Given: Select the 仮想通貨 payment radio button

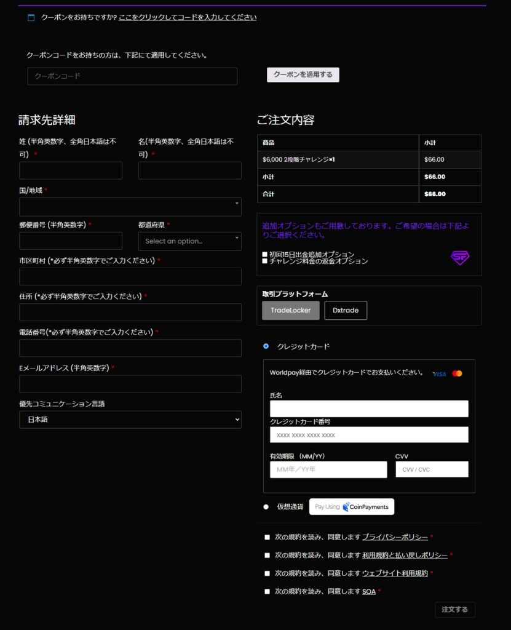Looking at the screenshot, I should click(265, 506).
